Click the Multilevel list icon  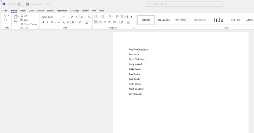[x=110, y=17]
